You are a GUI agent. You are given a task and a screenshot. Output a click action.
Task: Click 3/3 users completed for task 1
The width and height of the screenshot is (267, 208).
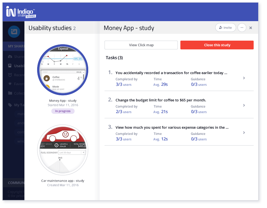[124, 84]
